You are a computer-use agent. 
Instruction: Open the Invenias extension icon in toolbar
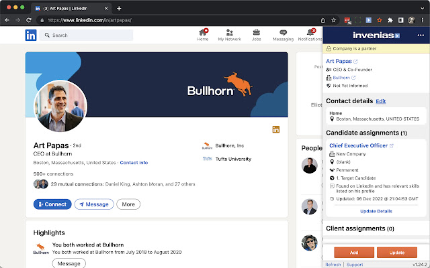[369, 20]
